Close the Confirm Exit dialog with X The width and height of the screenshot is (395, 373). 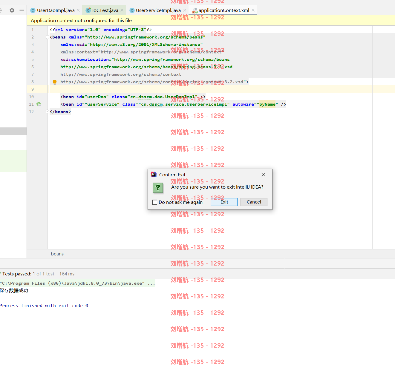point(263,175)
